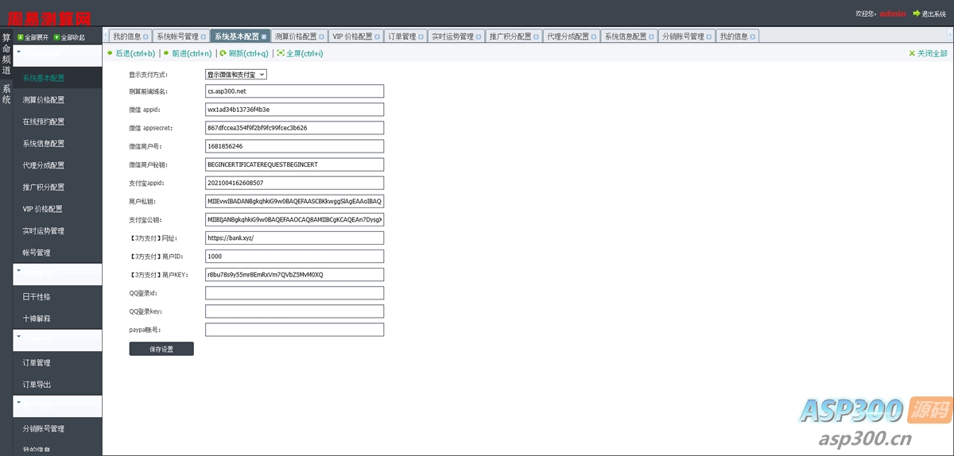Click the red admin username
The height and width of the screenshot is (456, 954).
point(893,14)
